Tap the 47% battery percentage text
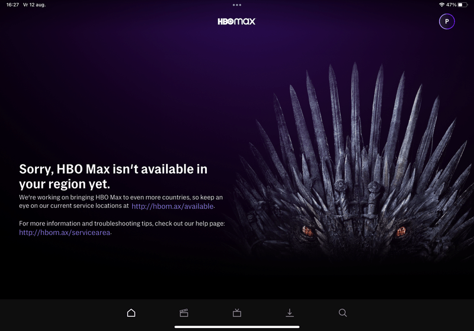 (451, 5)
